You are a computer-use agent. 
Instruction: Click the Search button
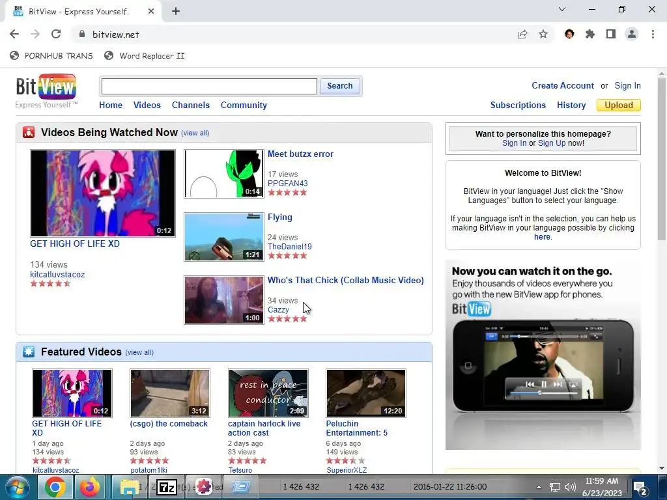340,86
